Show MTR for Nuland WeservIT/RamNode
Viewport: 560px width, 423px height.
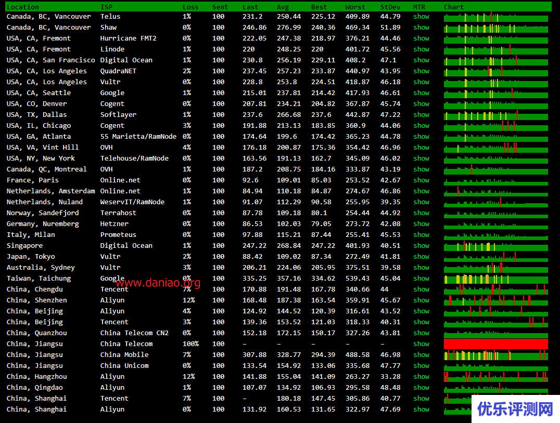tap(421, 202)
